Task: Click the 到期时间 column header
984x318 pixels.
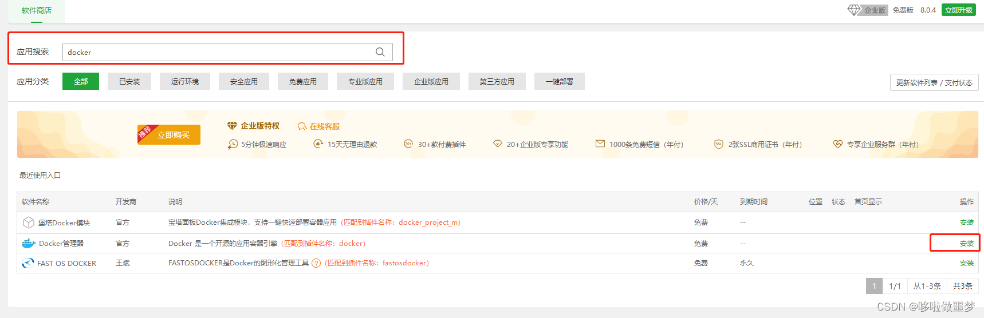Action: (x=754, y=202)
